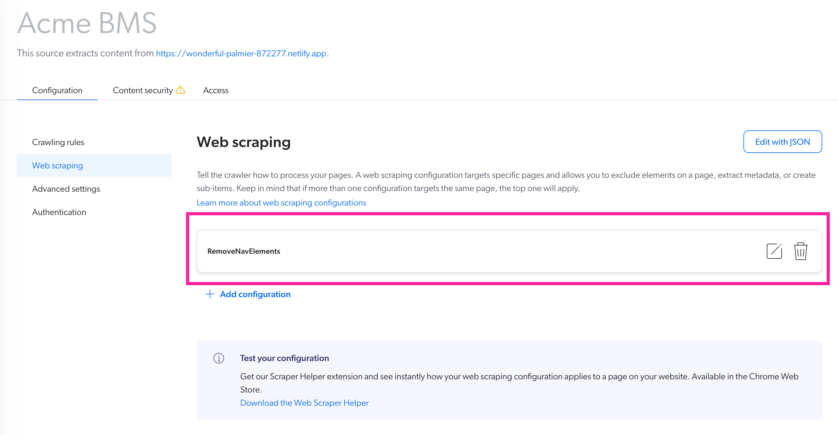Click the plus icon next to Add configuration
The width and height of the screenshot is (838, 435).
coord(209,294)
